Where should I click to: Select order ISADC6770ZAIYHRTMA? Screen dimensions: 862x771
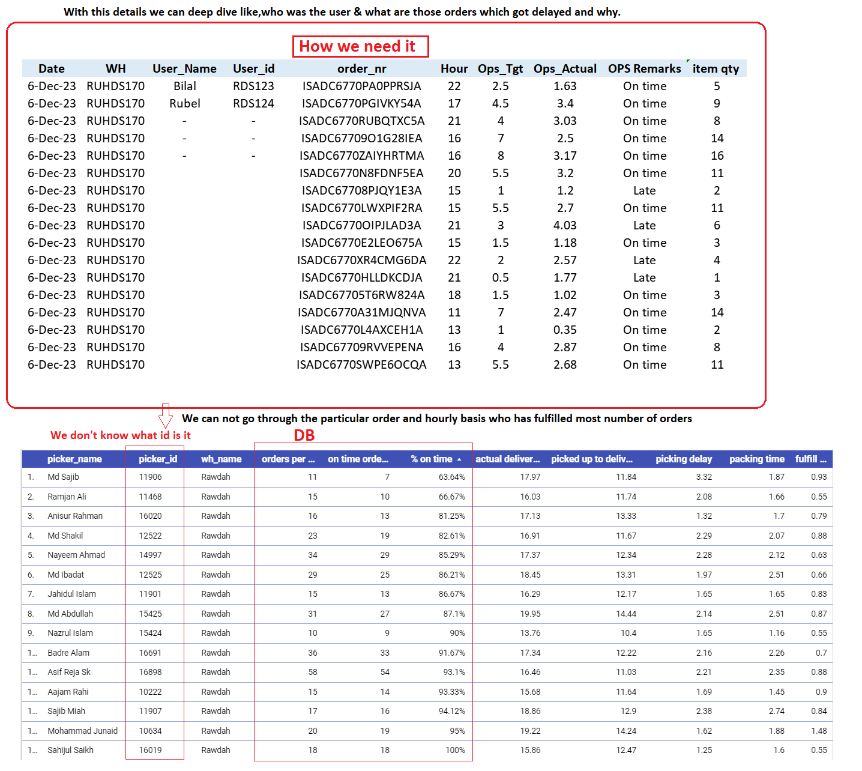(362, 156)
